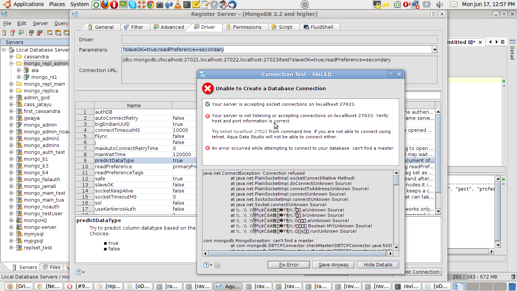517x291 pixels.
Task: Select the readPreference property name
Action: (x=113, y=167)
